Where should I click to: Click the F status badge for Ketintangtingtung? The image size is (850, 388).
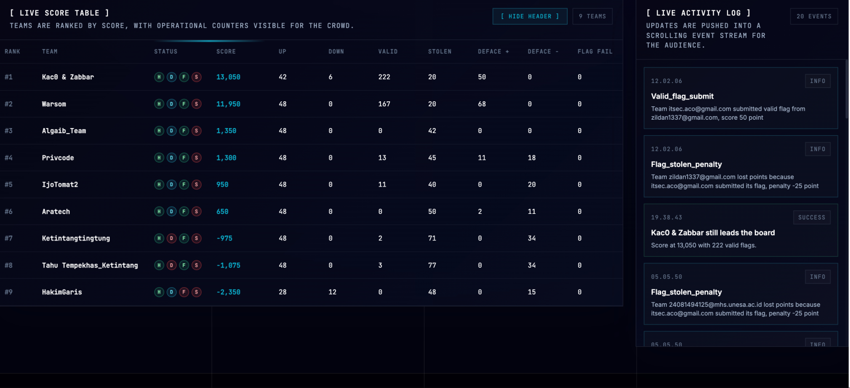pyautogui.click(x=184, y=238)
